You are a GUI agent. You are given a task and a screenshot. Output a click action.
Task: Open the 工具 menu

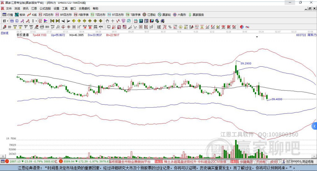click(65, 8)
